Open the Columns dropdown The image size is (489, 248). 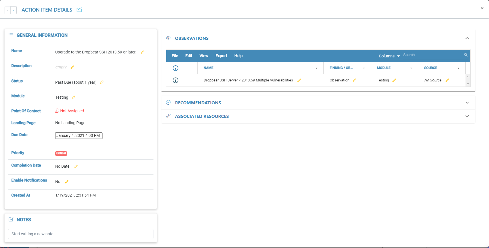389,56
